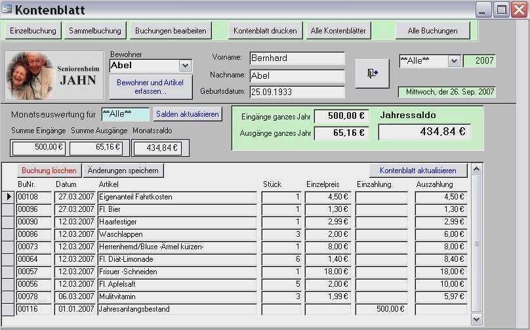The image size is (530, 330).
Task: Open the Sammelbuchung form
Action: (x=95, y=31)
